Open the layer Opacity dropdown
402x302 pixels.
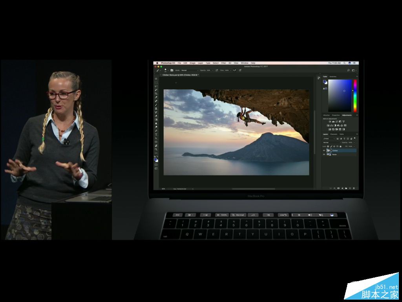tap(354, 142)
